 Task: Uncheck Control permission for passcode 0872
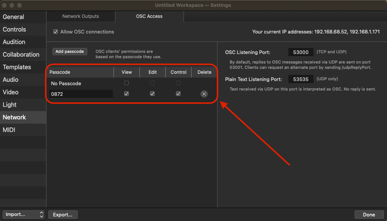coord(178,94)
